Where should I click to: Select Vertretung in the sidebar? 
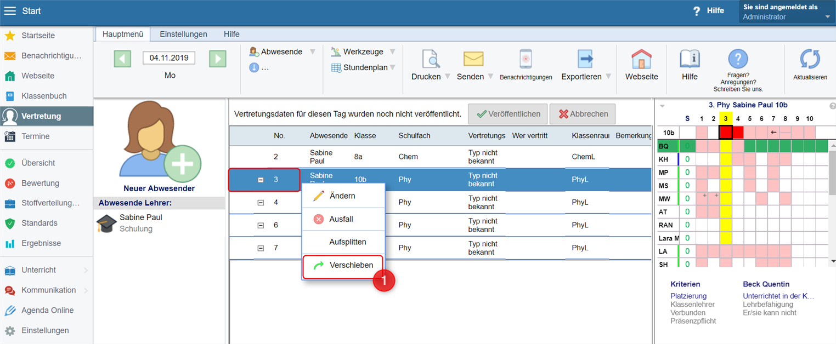point(47,116)
